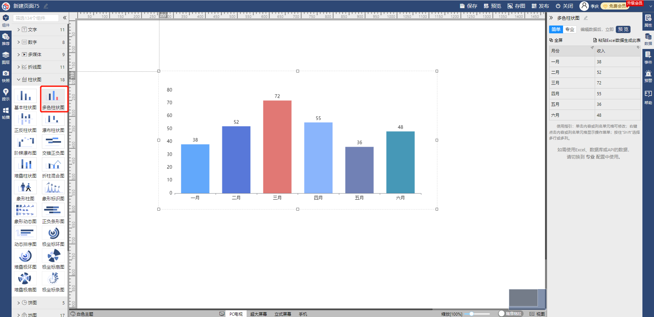
Task: Select the 堆叠极扇图 stacked polar fan component
Action: point(26,282)
